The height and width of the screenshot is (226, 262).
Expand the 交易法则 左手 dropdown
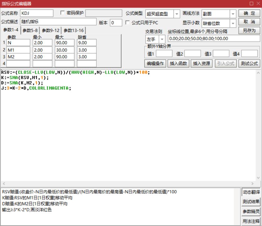pos(162,39)
